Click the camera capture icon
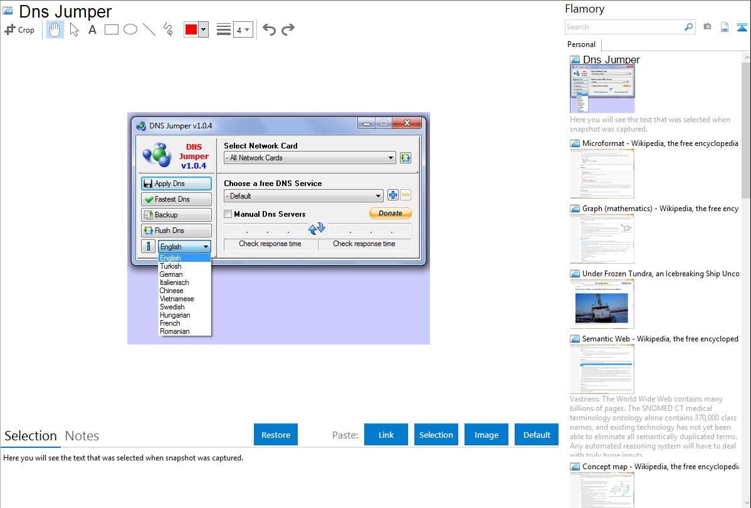The image size is (751, 508). tap(707, 27)
